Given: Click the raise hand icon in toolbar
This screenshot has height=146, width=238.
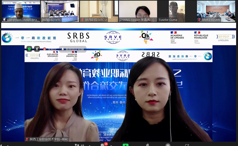Looking at the screenshot, I should [148, 145].
